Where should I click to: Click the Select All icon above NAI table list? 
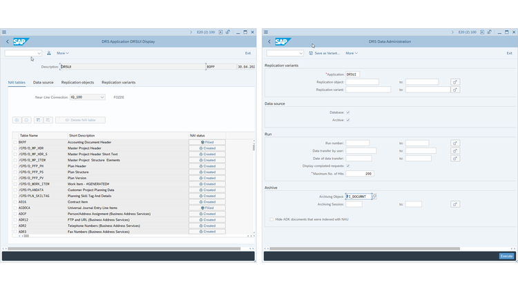point(38,120)
